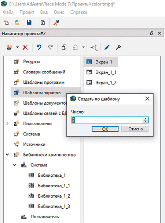The width and height of the screenshot is (165, 223).
Task: Open the Справка menu
Action: [x=79, y=12]
